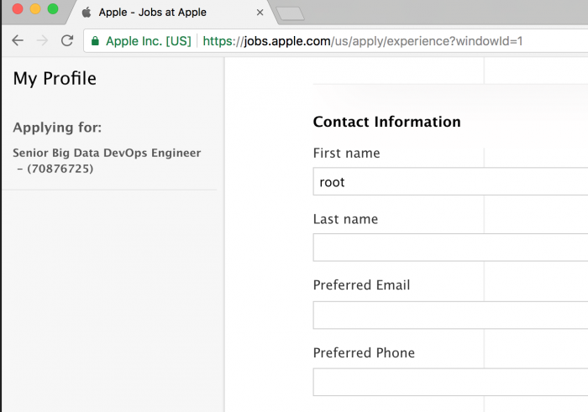The image size is (588, 412).
Task: Click the browser forward arrow
Action: [x=42, y=40]
